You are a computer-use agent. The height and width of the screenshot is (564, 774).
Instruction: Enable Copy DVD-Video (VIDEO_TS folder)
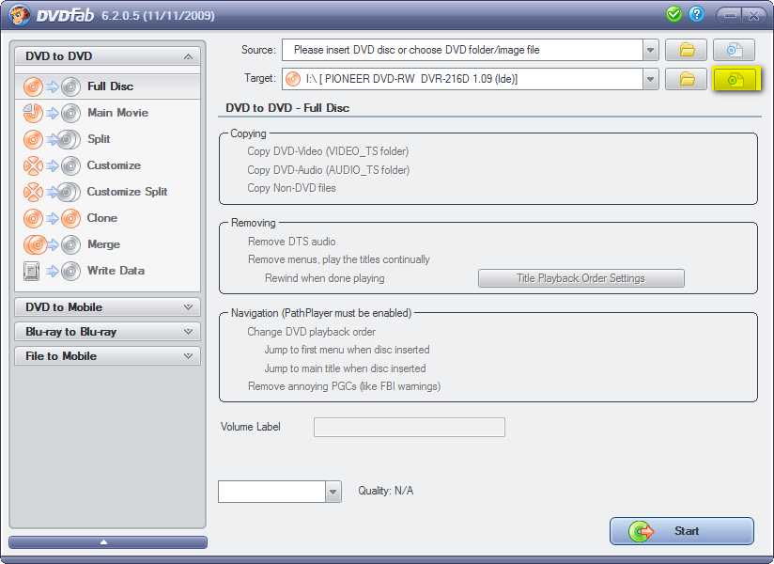pos(328,151)
